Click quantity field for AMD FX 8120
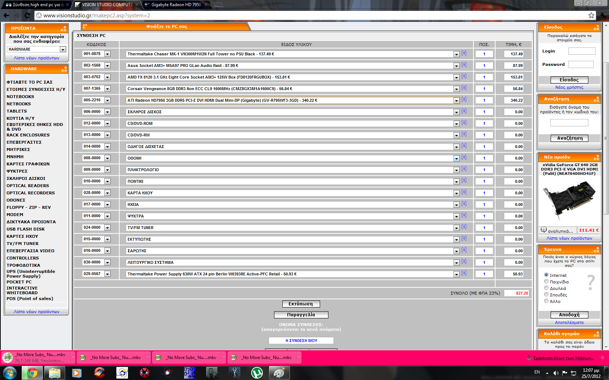 484,77
